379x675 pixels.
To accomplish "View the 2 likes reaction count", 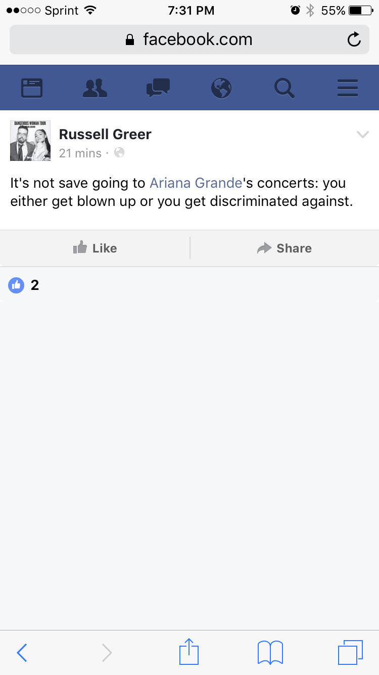I will [24, 285].
